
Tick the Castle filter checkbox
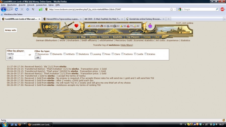click(x=135, y=54)
